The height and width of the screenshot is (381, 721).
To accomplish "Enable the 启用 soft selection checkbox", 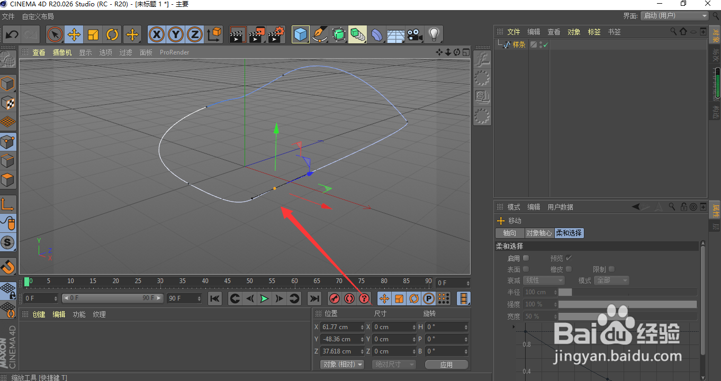I will 526,258.
